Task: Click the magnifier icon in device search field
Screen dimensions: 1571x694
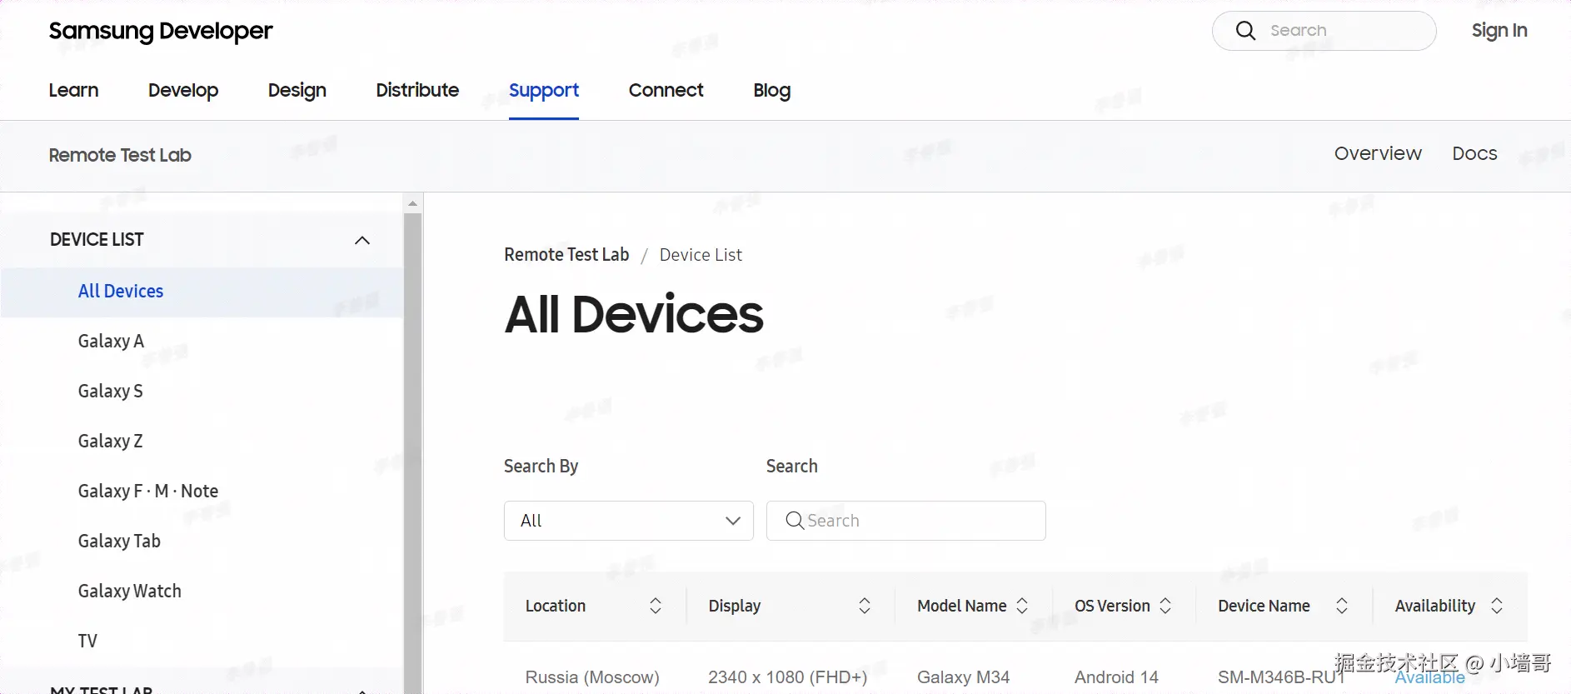Action: click(x=795, y=521)
